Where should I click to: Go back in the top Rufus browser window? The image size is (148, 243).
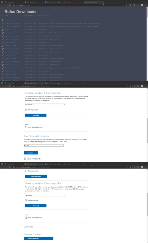2,5
